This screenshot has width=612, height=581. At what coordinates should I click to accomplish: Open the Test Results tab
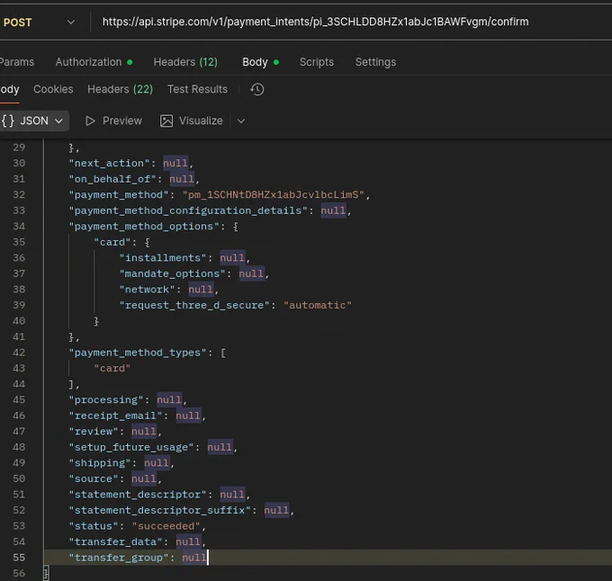[197, 89]
